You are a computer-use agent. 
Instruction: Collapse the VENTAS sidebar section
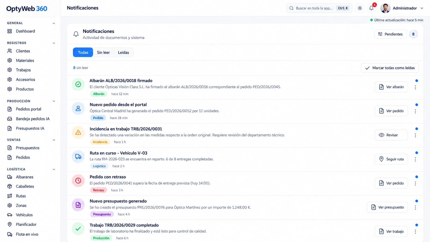54,140
